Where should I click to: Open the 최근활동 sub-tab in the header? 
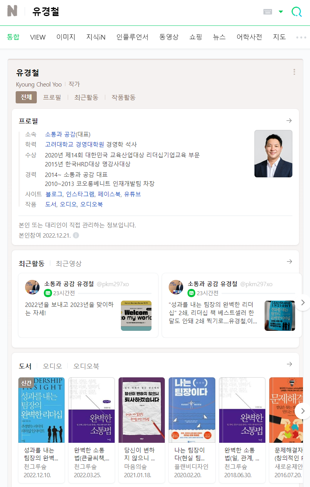86,97
